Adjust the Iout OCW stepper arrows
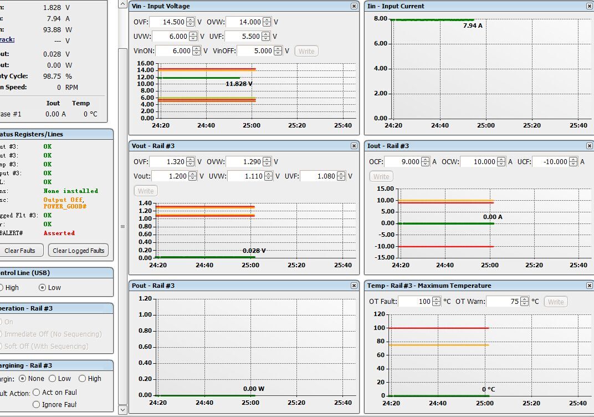This screenshot has height=417, width=594. 501,162
